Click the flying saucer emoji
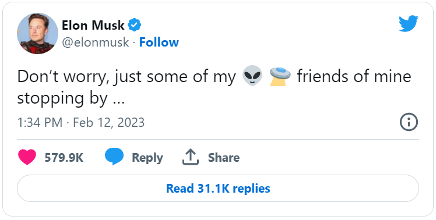Viewport: 436px width, 220px height. [280, 76]
